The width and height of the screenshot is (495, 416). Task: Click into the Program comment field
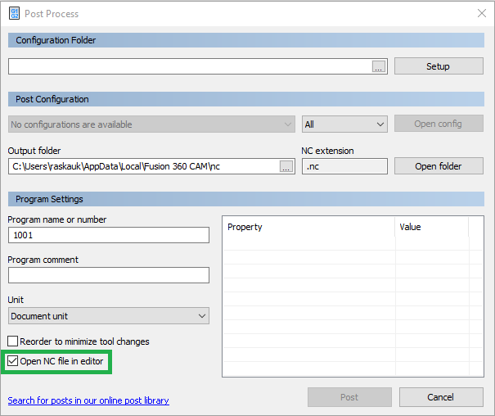point(109,275)
